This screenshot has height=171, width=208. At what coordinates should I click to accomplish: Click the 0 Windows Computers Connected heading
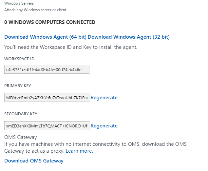tap(50, 22)
